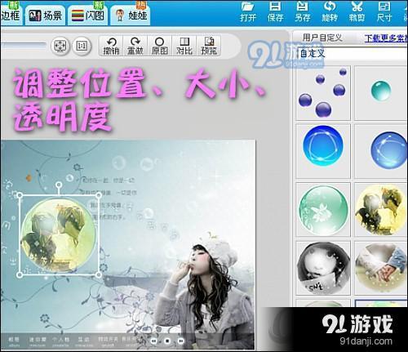Select the 娃娃 doll tab
Viewport: 408px width, 352px height.
131,16
